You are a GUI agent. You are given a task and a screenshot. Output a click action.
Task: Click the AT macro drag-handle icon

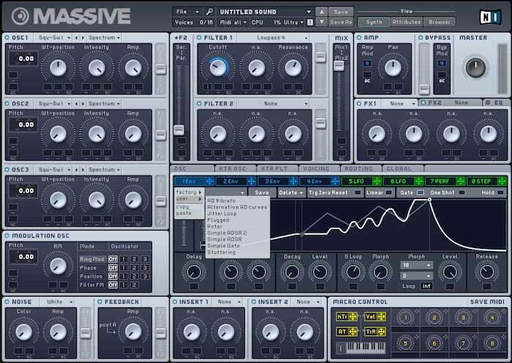click(x=353, y=332)
